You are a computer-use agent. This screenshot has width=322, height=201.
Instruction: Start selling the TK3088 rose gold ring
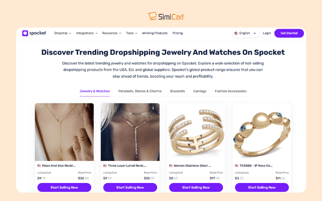pyautogui.click(x=262, y=187)
